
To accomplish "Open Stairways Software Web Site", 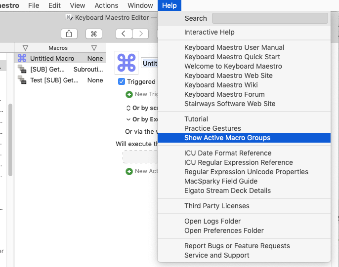I will tap(244, 104).
